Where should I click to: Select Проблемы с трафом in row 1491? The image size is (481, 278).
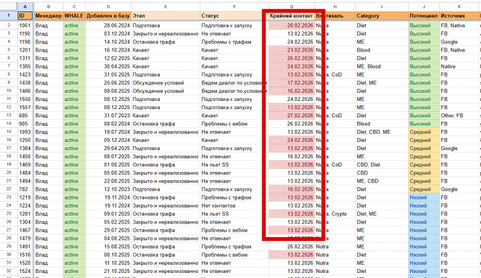point(234,247)
